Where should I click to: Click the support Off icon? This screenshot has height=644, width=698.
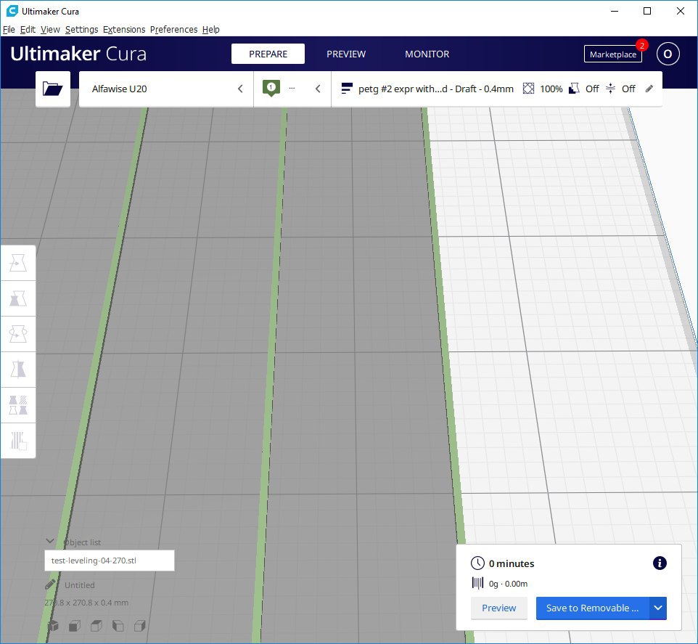point(574,89)
